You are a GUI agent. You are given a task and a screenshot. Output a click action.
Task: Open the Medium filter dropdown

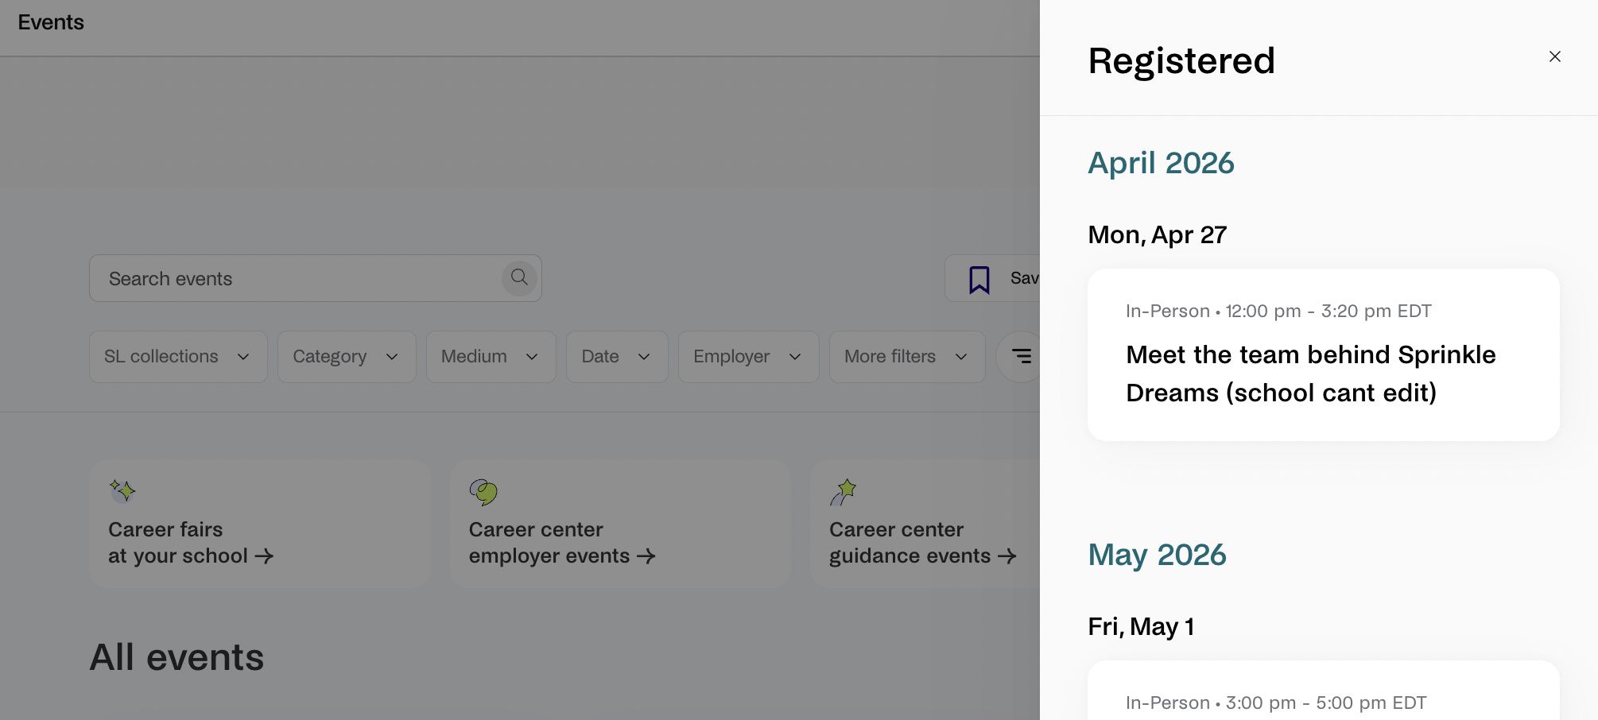pyautogui.click(x=491, y=357)
